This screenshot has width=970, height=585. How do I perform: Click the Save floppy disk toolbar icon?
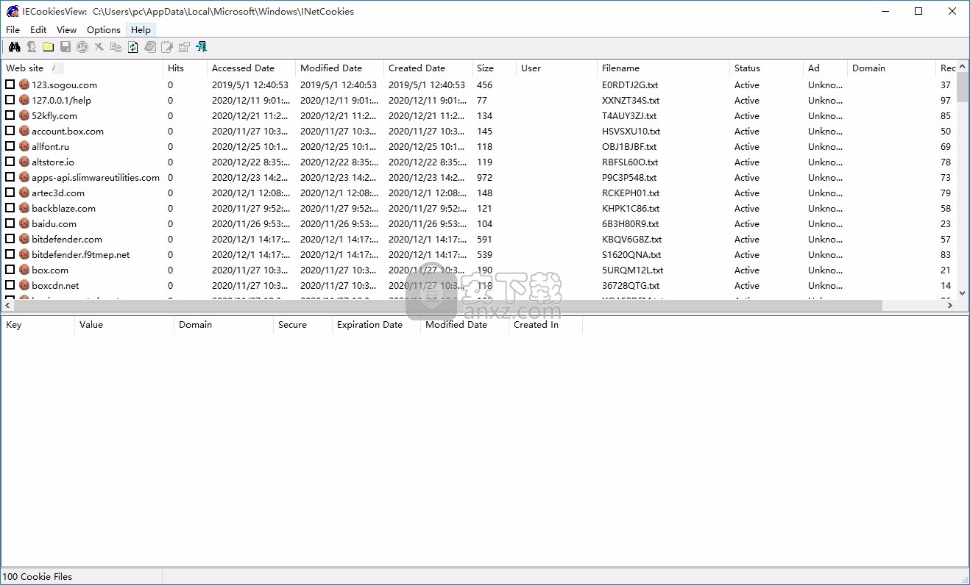(65, 47)
